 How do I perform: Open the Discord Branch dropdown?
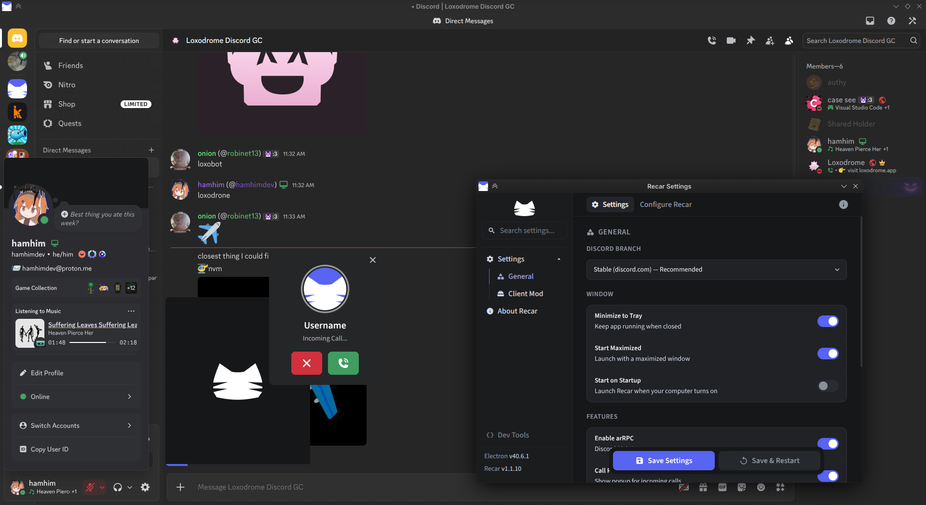pos(716,269)
